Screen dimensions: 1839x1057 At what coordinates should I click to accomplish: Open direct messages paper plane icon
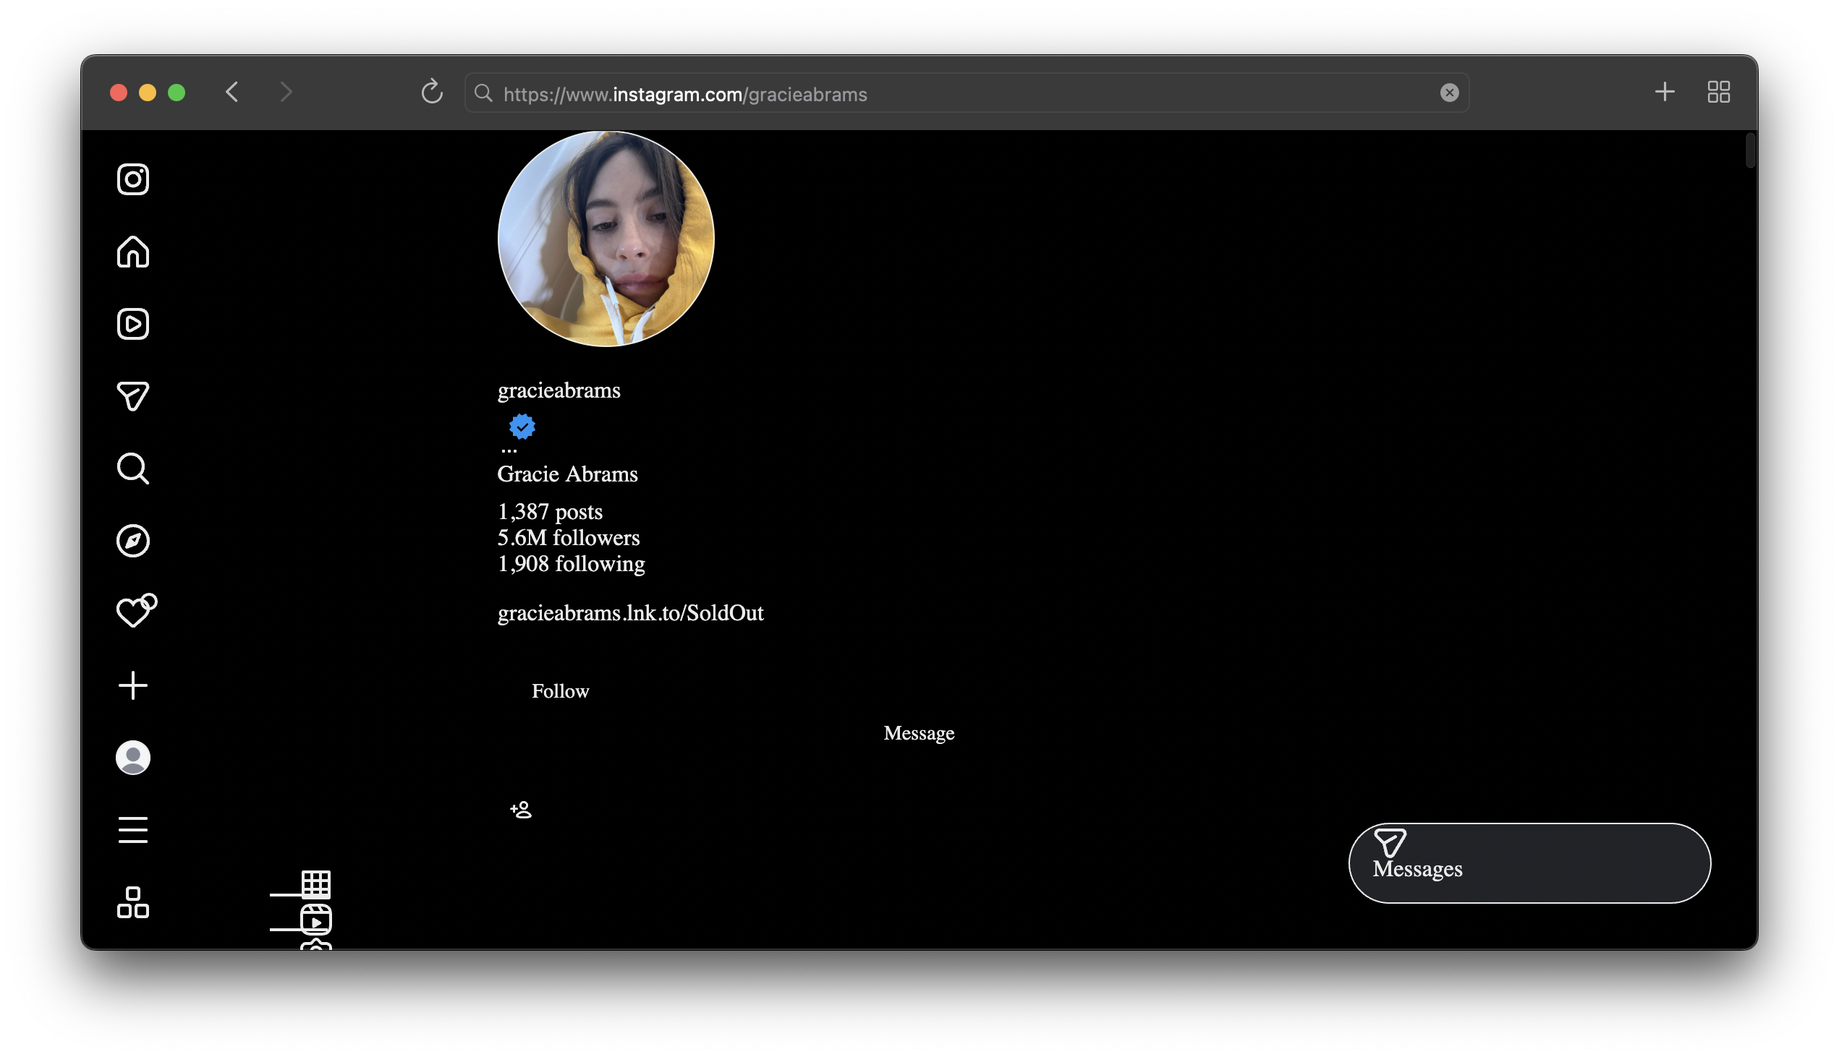133,396
